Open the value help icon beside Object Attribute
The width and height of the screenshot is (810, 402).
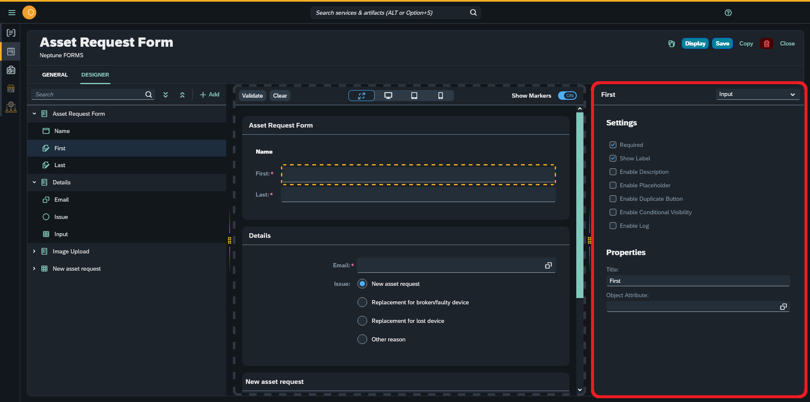pos(783,306)
